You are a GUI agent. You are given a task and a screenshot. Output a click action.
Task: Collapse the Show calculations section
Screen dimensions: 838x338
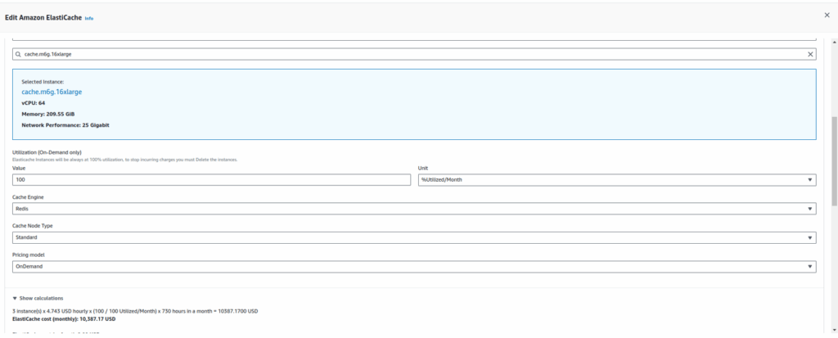tap(38, 298)
